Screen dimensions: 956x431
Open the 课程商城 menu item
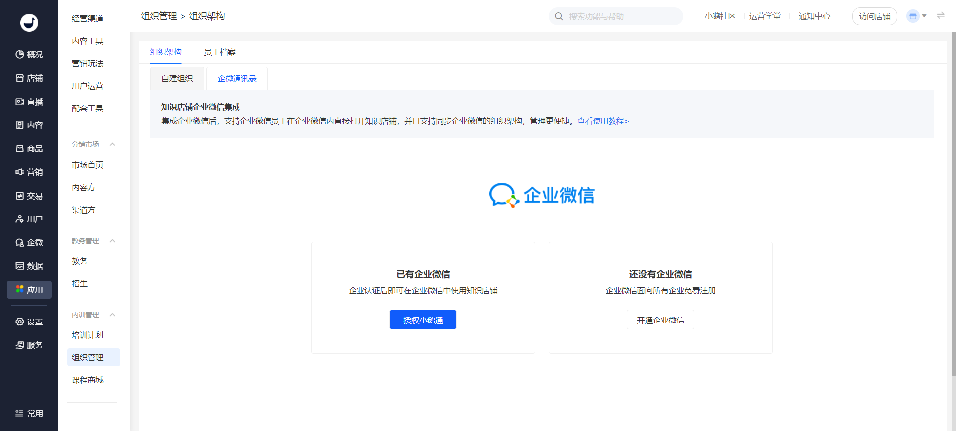88,380
